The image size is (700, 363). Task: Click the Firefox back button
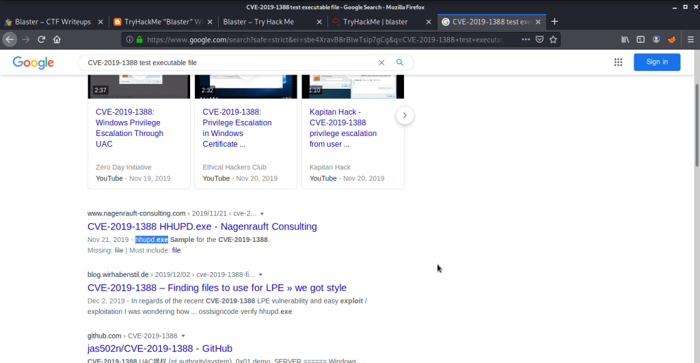pyautogui.click(x=10, y=40)
